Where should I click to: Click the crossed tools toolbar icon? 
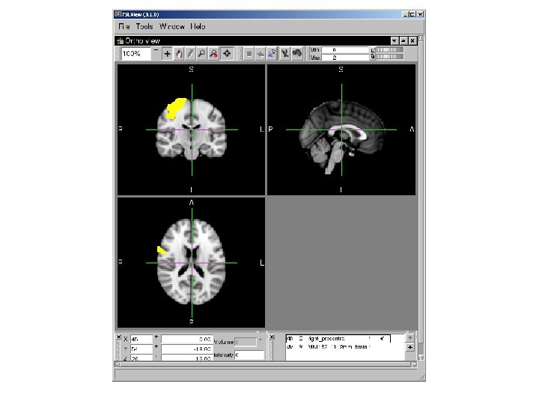pos(284,54)
